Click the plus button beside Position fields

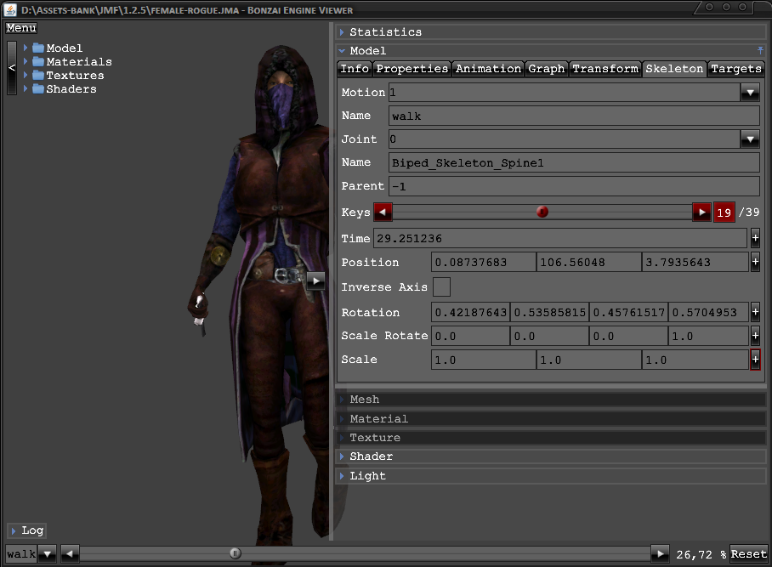pos(755,263)
